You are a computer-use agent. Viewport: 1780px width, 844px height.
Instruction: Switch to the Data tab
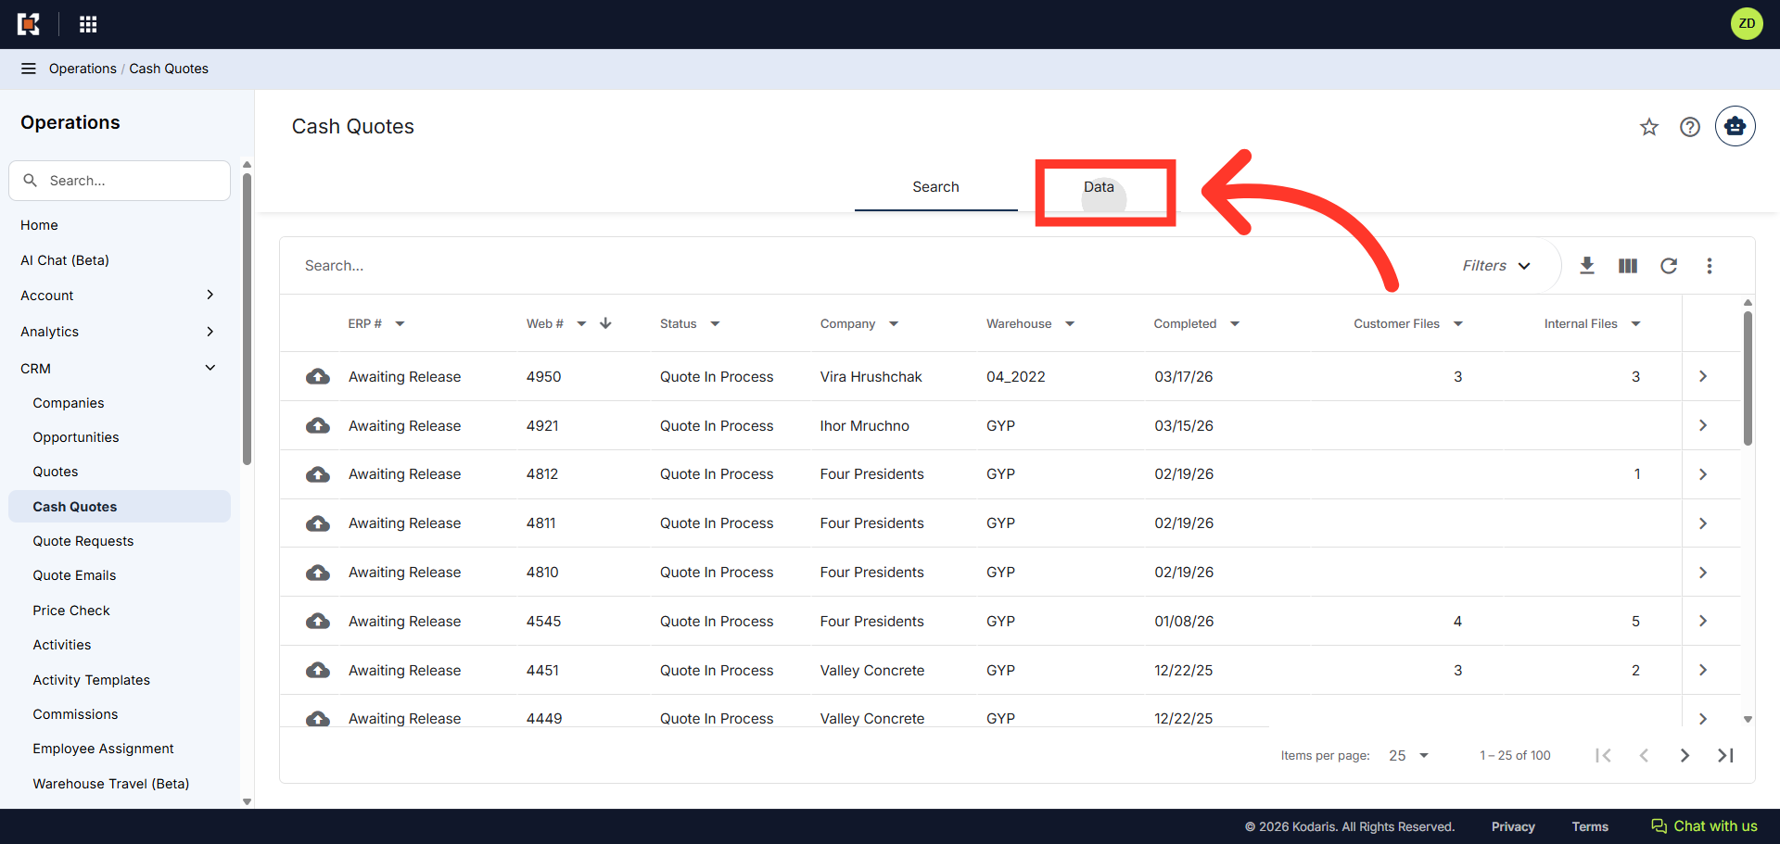coord(1100,187)
